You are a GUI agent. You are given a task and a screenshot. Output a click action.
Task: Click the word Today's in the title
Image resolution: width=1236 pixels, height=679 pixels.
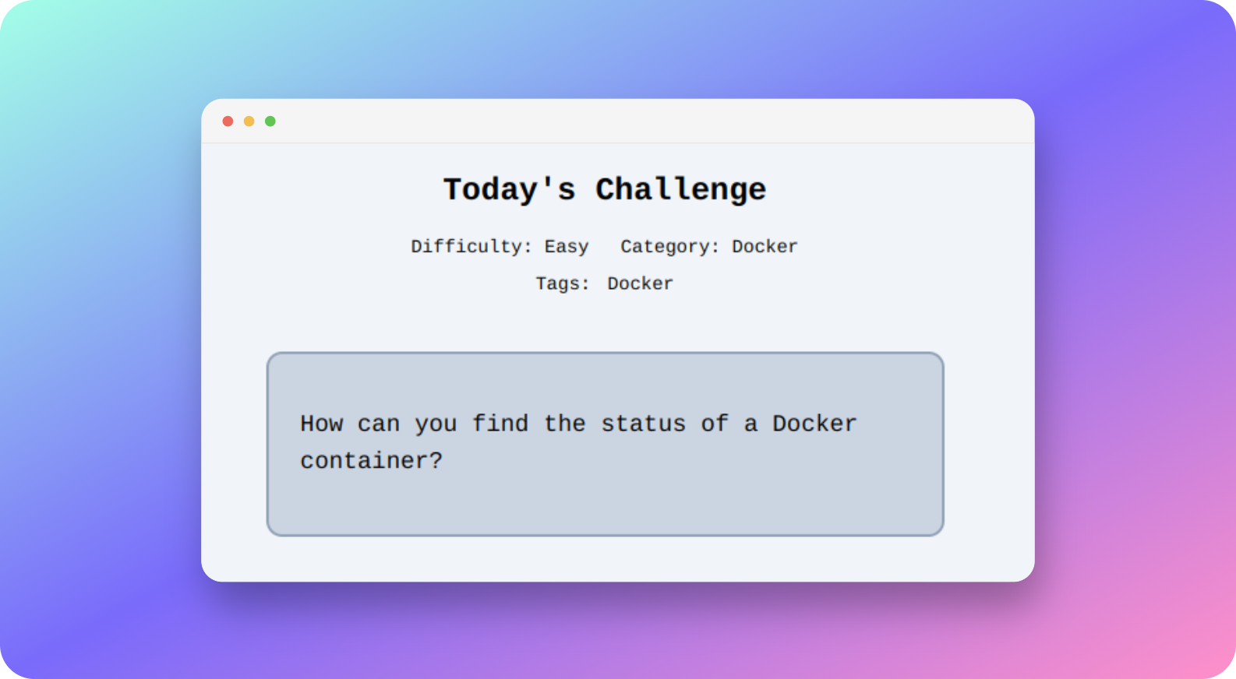tap(510, 189)
